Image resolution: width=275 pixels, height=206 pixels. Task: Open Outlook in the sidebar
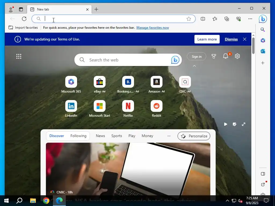tap(263, 51)
